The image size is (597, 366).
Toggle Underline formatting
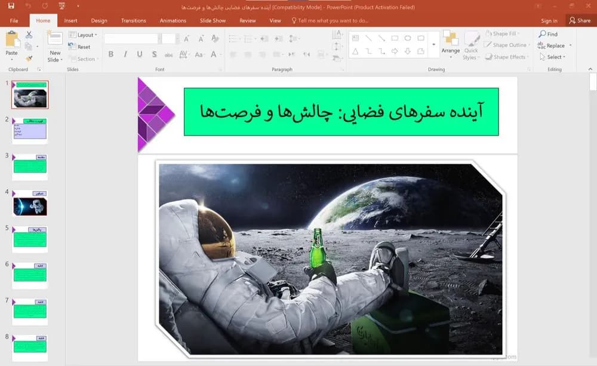click(140, 54)
